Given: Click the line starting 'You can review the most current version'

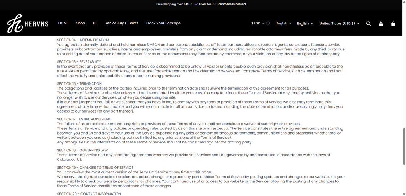Looking at the screenshot, I should click(134, 172).
